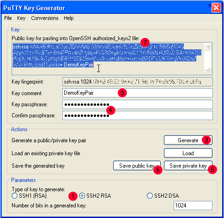The image size is (224, 218).
Task: Click Save public key button
Action: click(137, 166)
